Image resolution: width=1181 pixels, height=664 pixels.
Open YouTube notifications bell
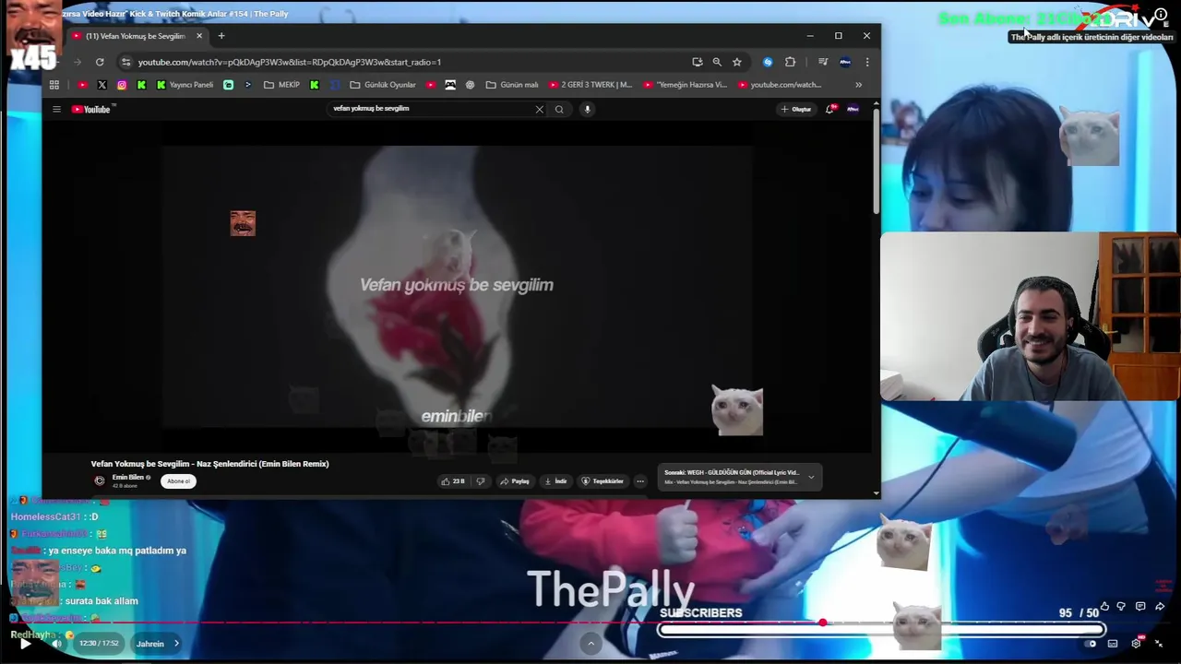[830, 109]
